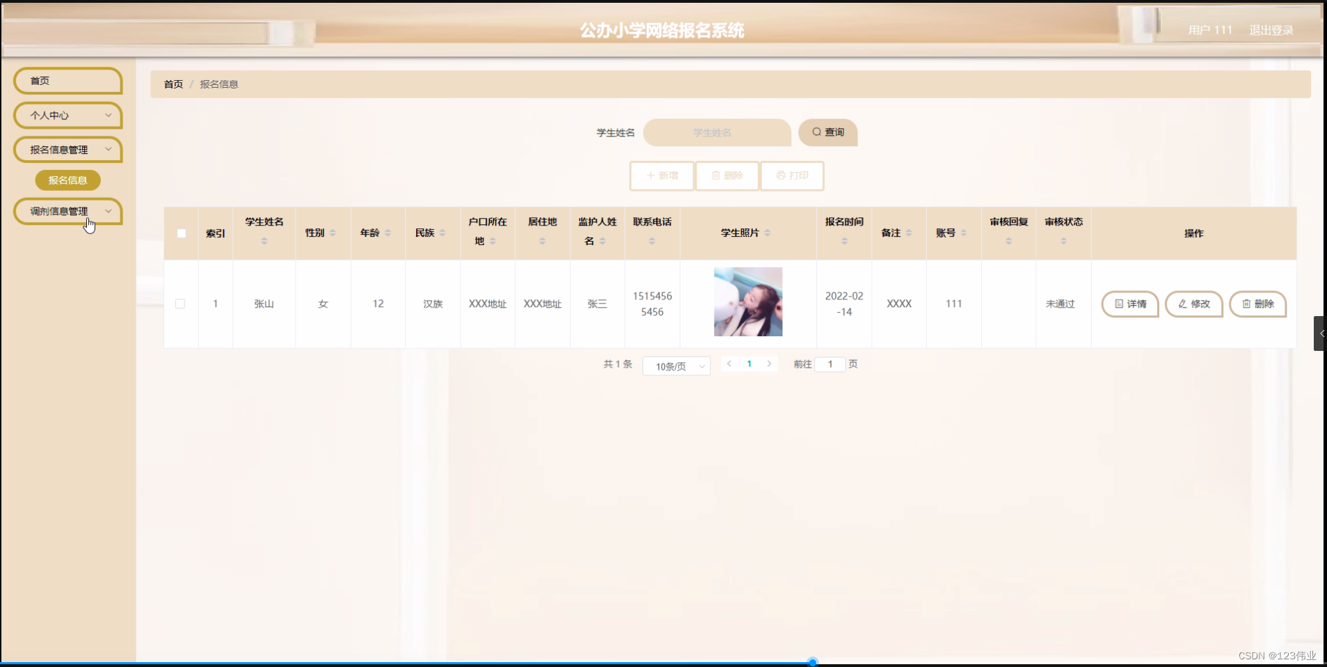The height and width of the screenshot is (667, 1327).
Task: Click the next-page arrow in pagination
Action: pos(769,363)
